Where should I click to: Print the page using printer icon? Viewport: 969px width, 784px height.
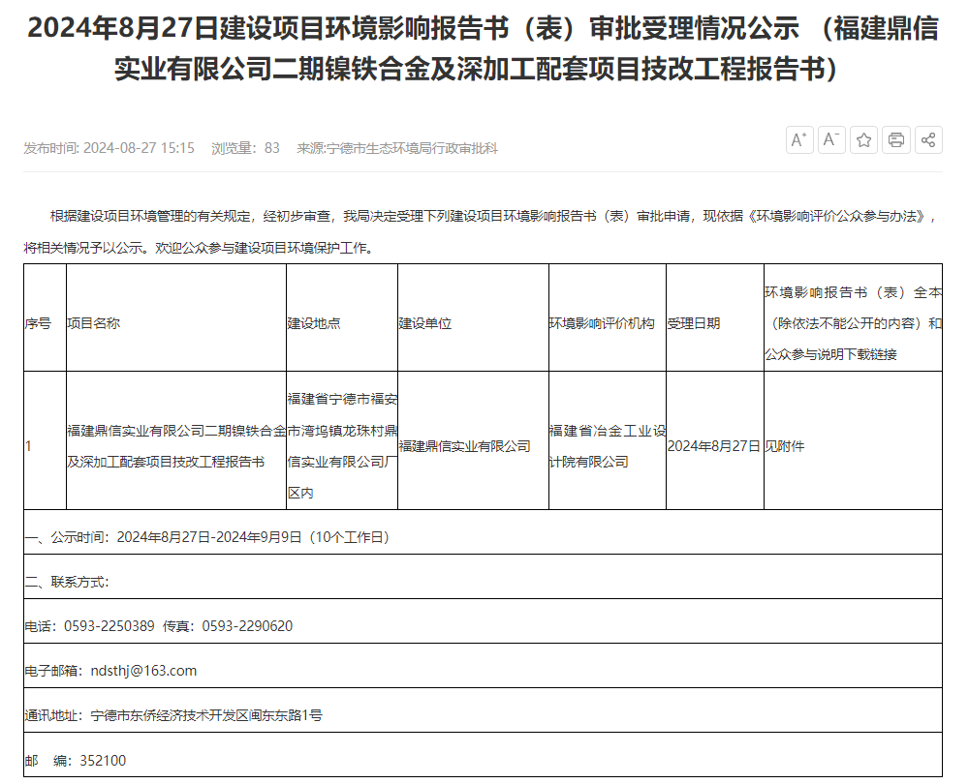[896, 139]
